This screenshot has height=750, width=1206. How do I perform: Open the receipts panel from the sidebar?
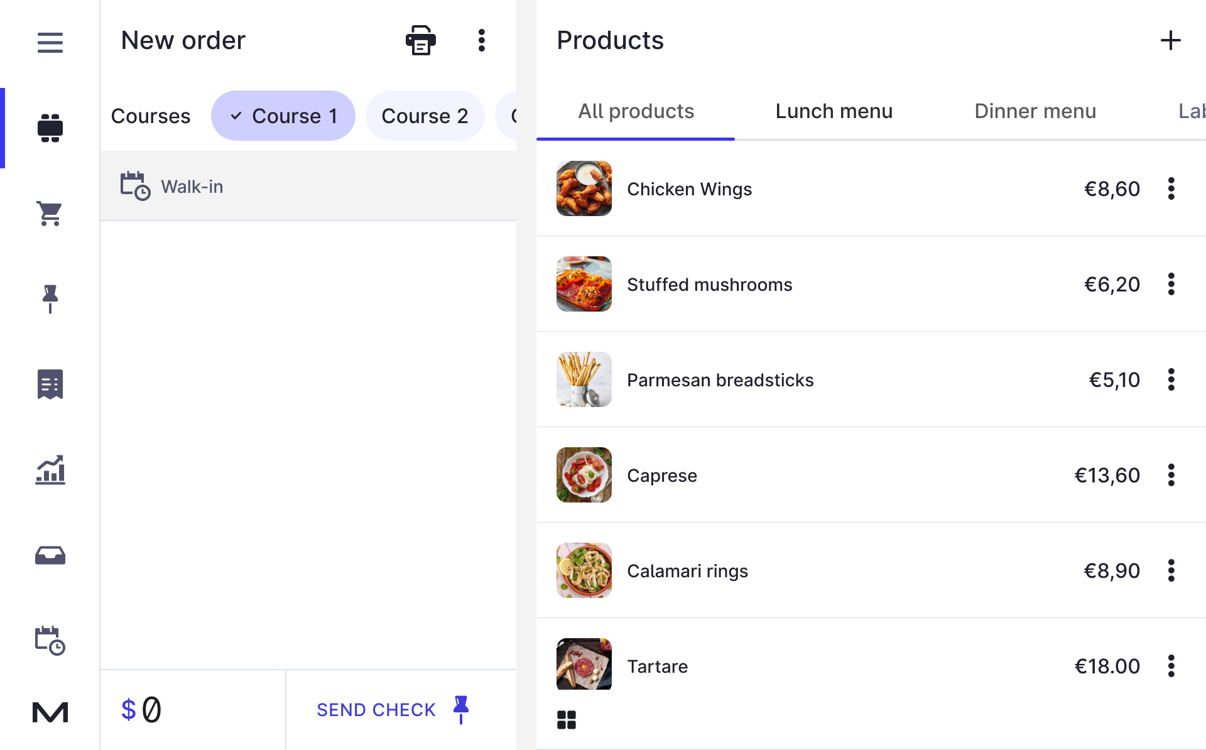(x=50, y=384)
